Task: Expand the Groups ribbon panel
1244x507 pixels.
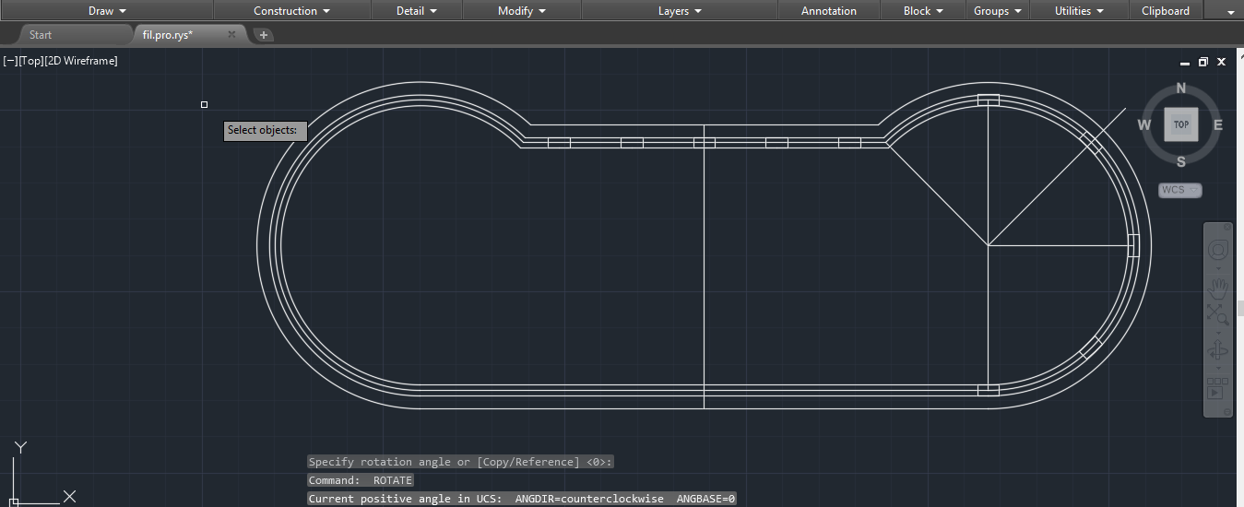Action: [x=998, y=11]
